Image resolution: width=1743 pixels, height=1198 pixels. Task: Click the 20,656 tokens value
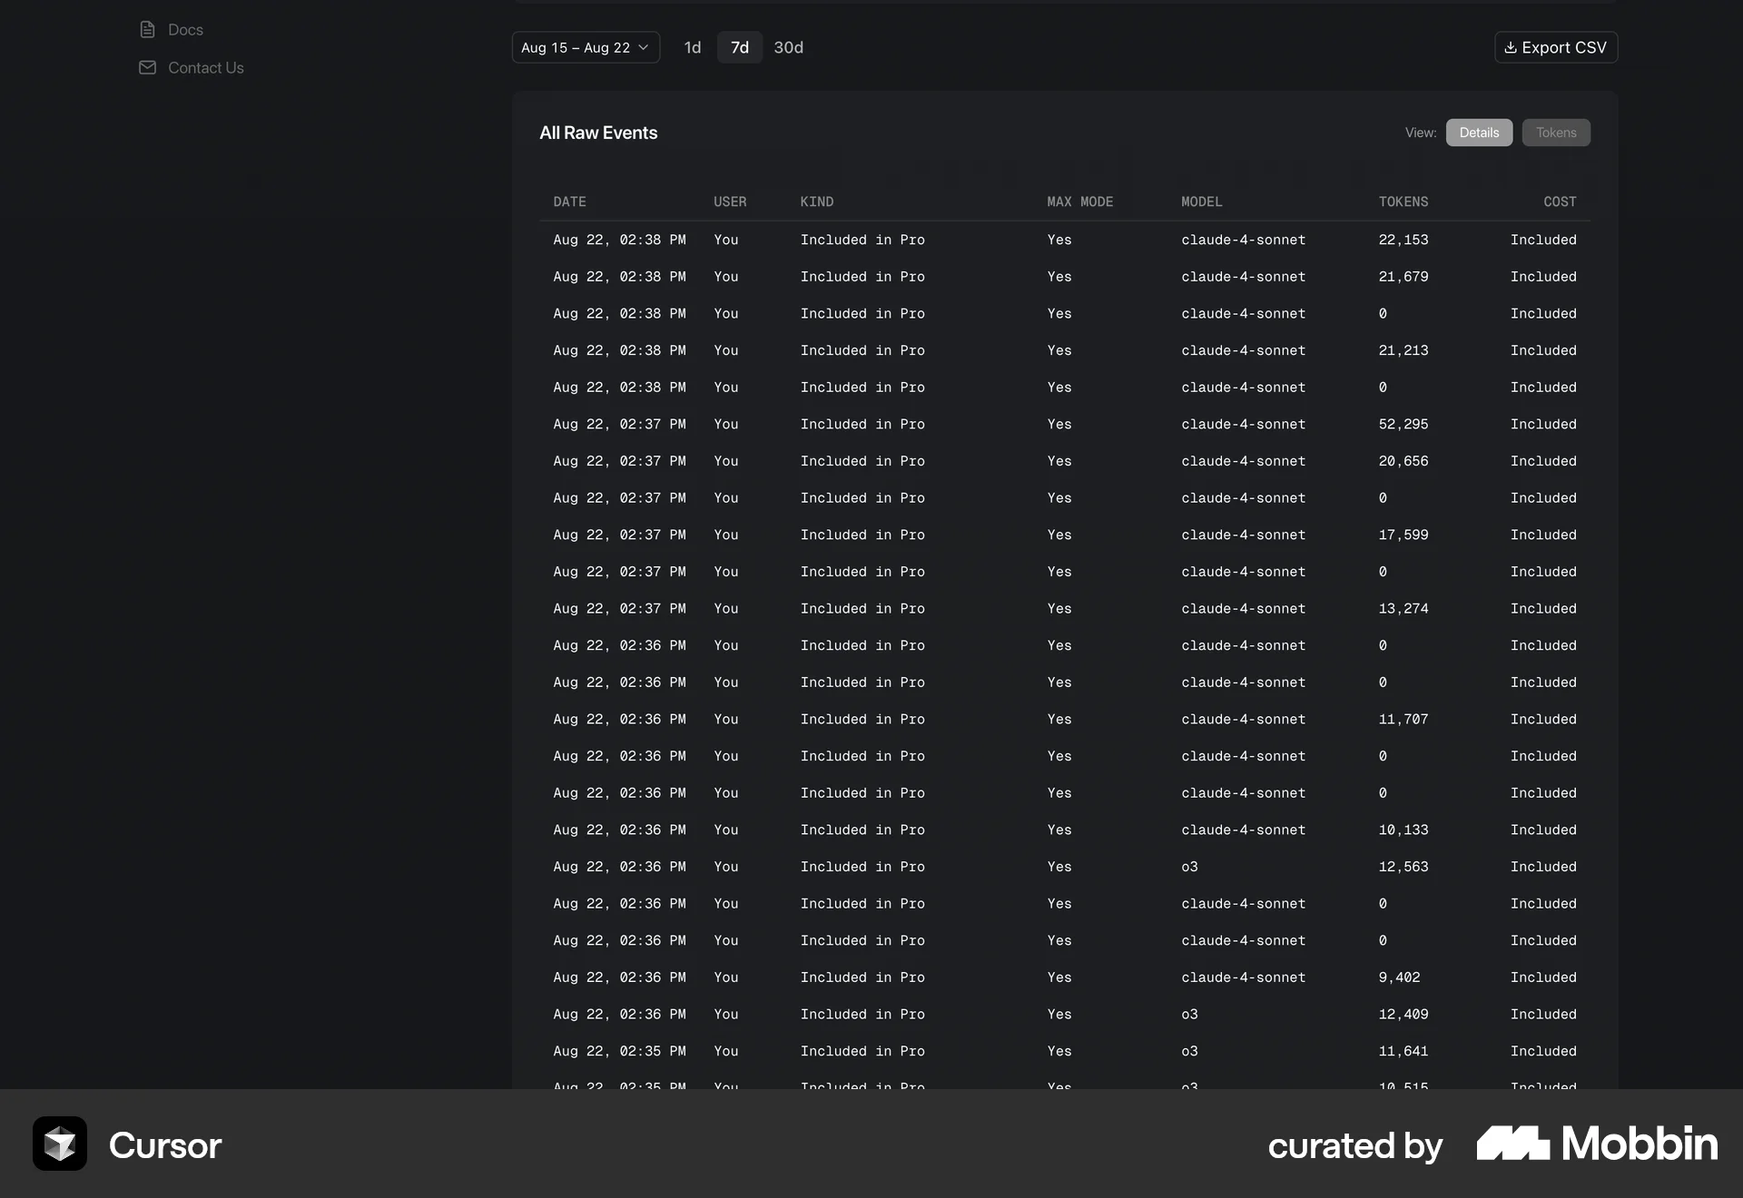click(x=1403, y=461)
